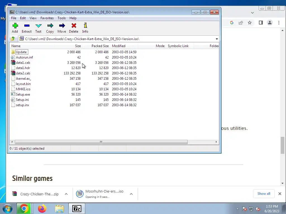The width and height of the screenshot is (286, 214).
Task: Click the horizontal scrollbar thumb in 7-Zip
Action: coord(101,142)
